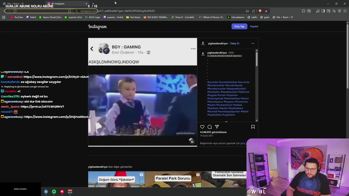Open samedboi's instagram.com link in chat
The width and height of the screenshot is (349, 196).
(56, 77)
